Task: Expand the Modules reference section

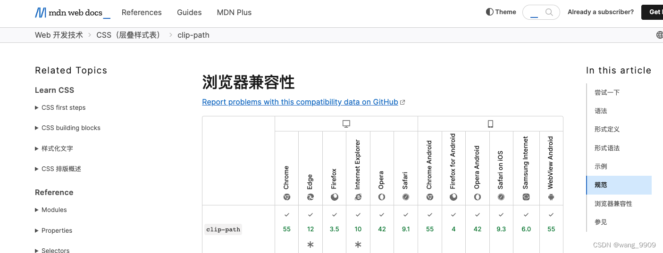Action: pyautogui.click(x=51, y=210)
